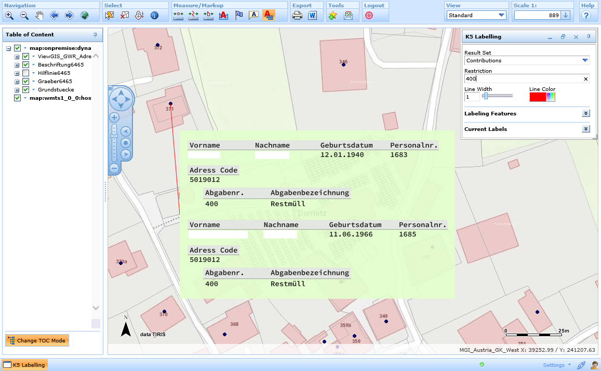The width and height of the screenshot is (601, 371).
Task: Enable the Hilflinie6465 layer checkbox
Action: click(25, 73)
